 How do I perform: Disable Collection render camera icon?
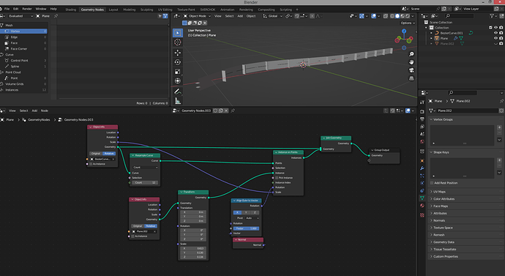(x=501, y=28)
